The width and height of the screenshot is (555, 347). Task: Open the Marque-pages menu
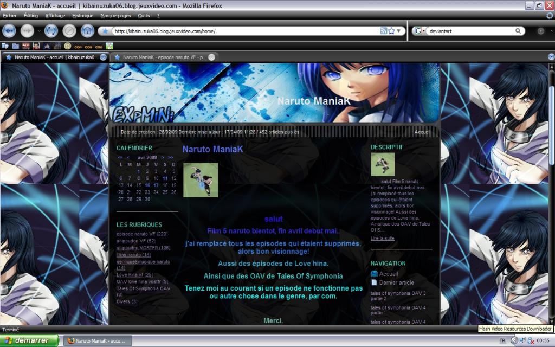tap(116, 16)
